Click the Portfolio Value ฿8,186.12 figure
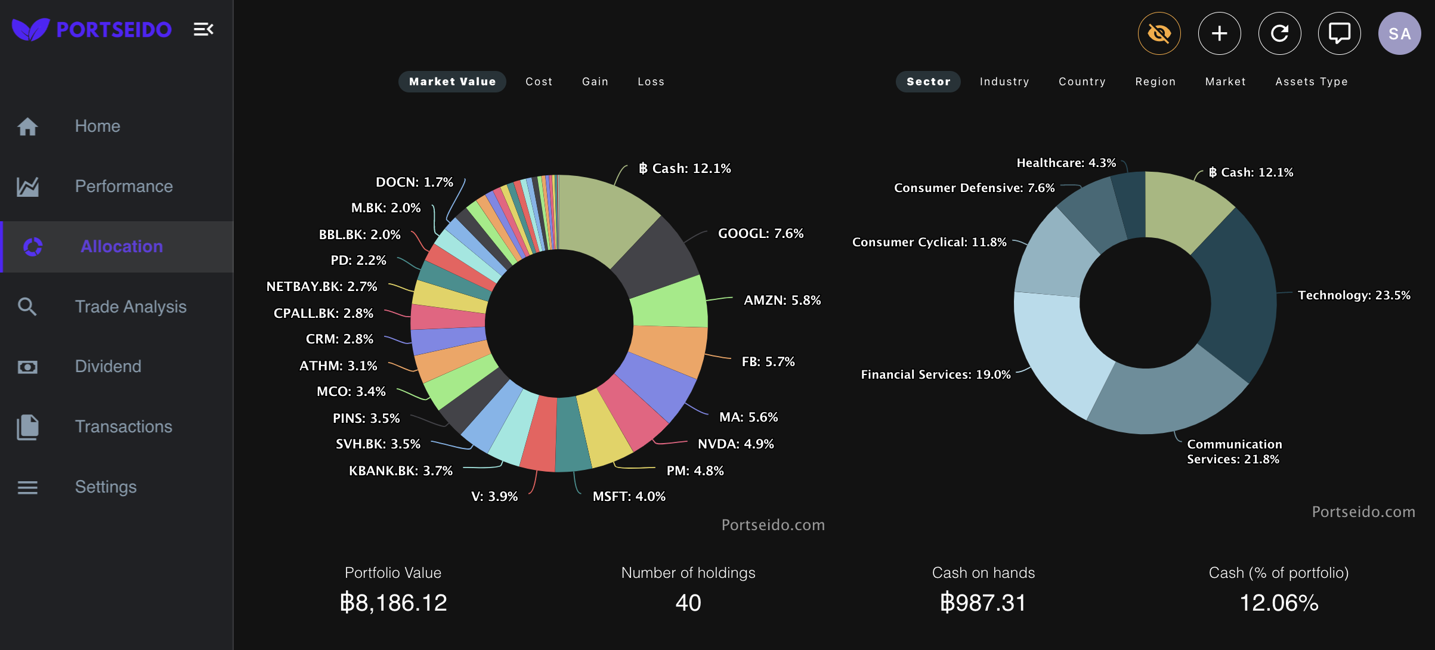Viewport: 1435px width, 650px height. click(393, 603)
